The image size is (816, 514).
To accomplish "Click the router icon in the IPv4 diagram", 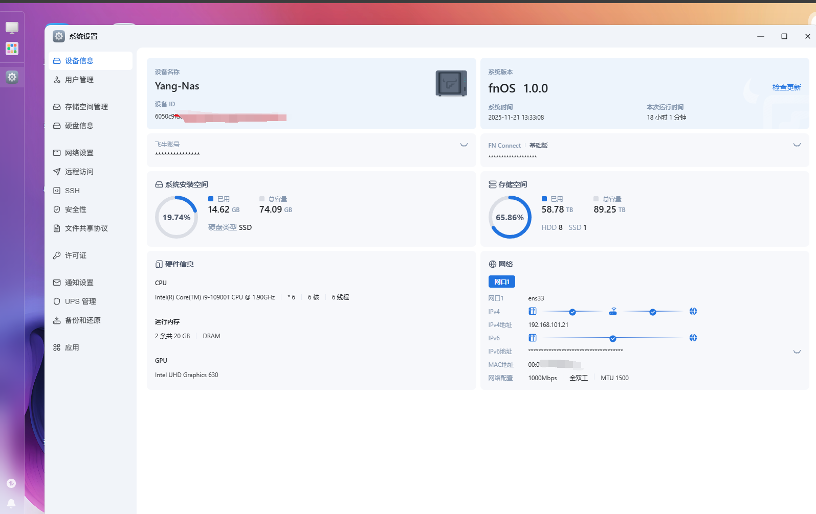I will (612, 311).
